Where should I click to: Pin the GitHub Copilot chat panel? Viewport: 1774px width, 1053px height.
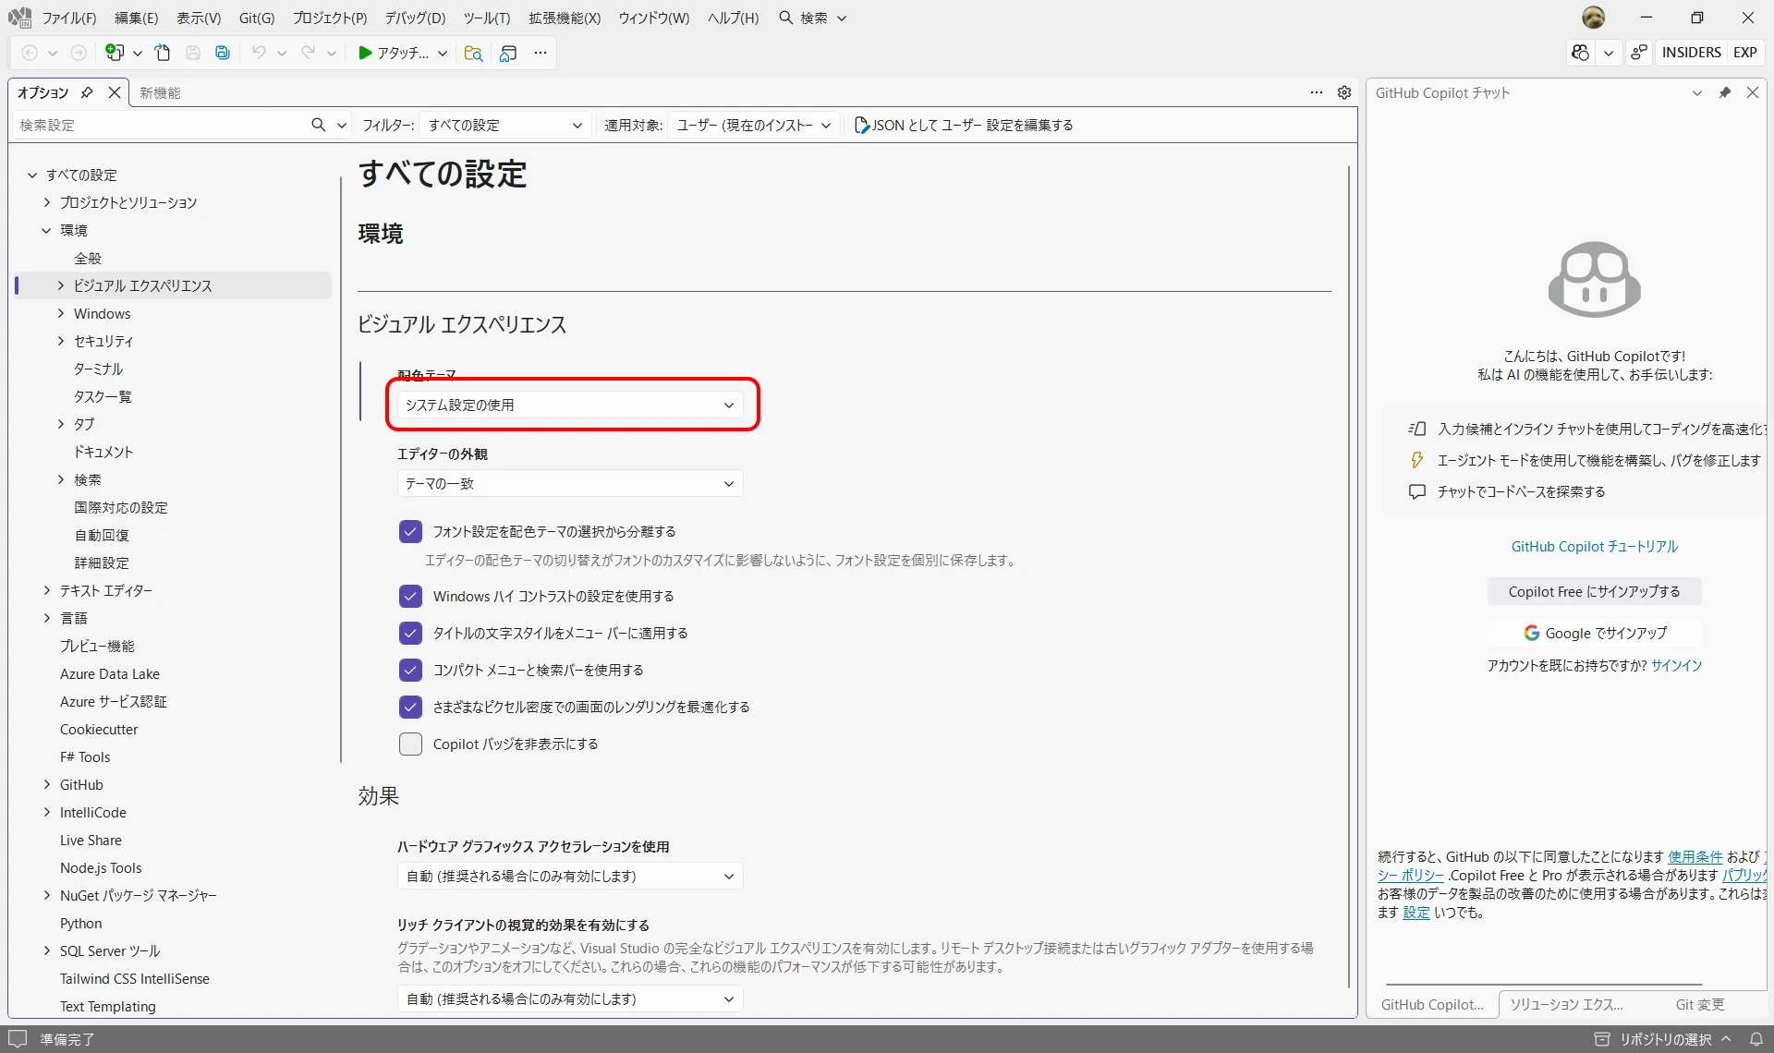[x=1724, y=92]
